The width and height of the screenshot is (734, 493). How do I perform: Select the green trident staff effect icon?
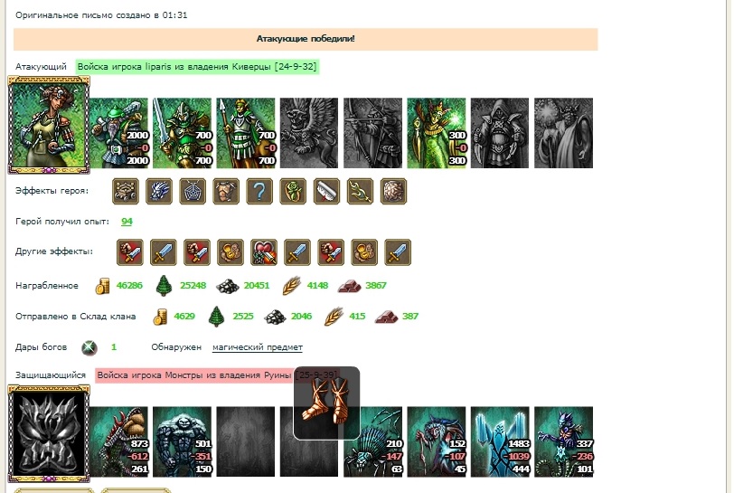360,191
